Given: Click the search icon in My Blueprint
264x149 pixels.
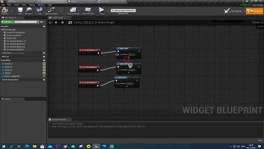Looking at the screenshot, I should (x=38, y=22).
